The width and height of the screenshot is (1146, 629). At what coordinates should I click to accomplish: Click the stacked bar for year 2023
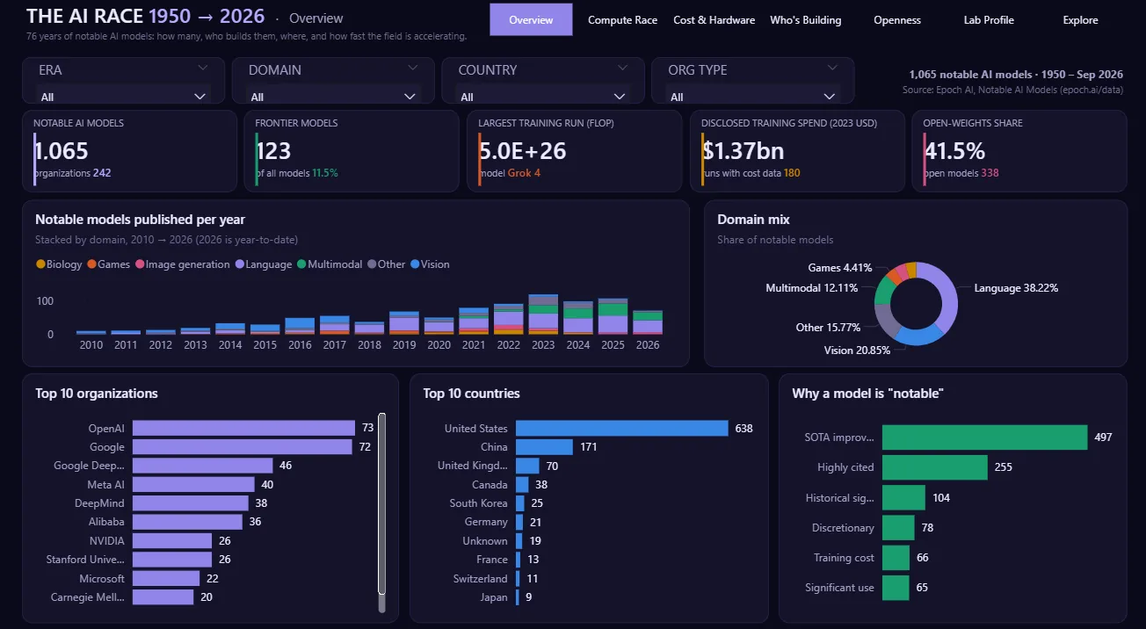tap(543, 314)
